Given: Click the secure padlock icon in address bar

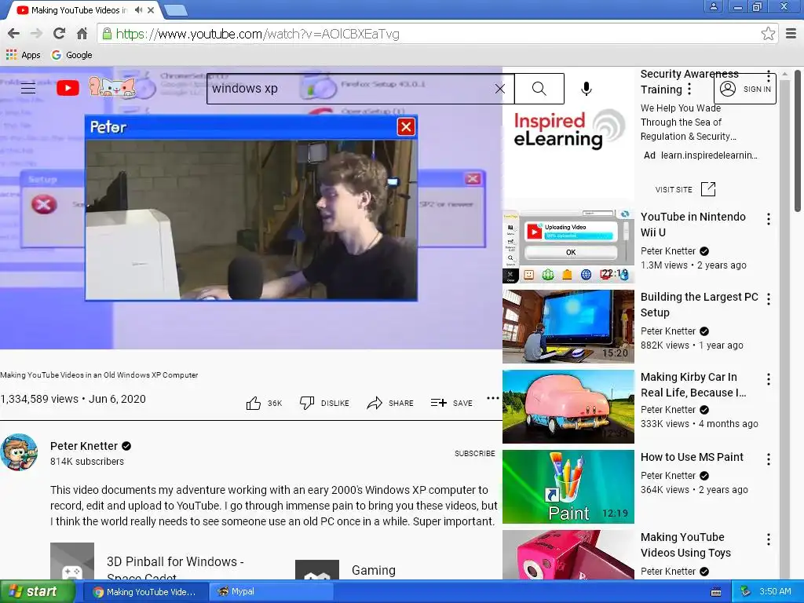Looking at the screenshot, I should 107,34.
